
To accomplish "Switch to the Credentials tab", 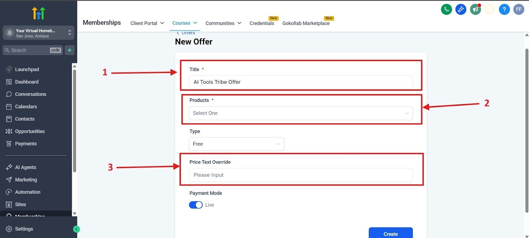I will pos(262,23).
